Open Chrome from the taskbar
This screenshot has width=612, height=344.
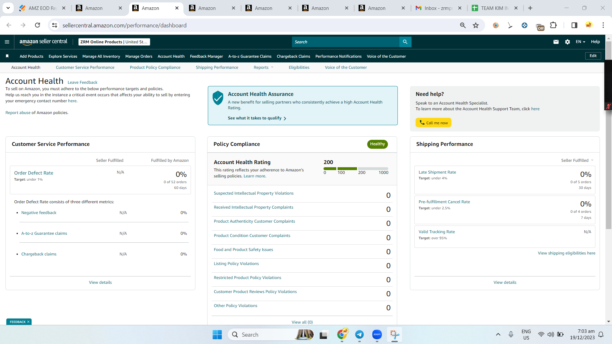(x=342, y=334)
